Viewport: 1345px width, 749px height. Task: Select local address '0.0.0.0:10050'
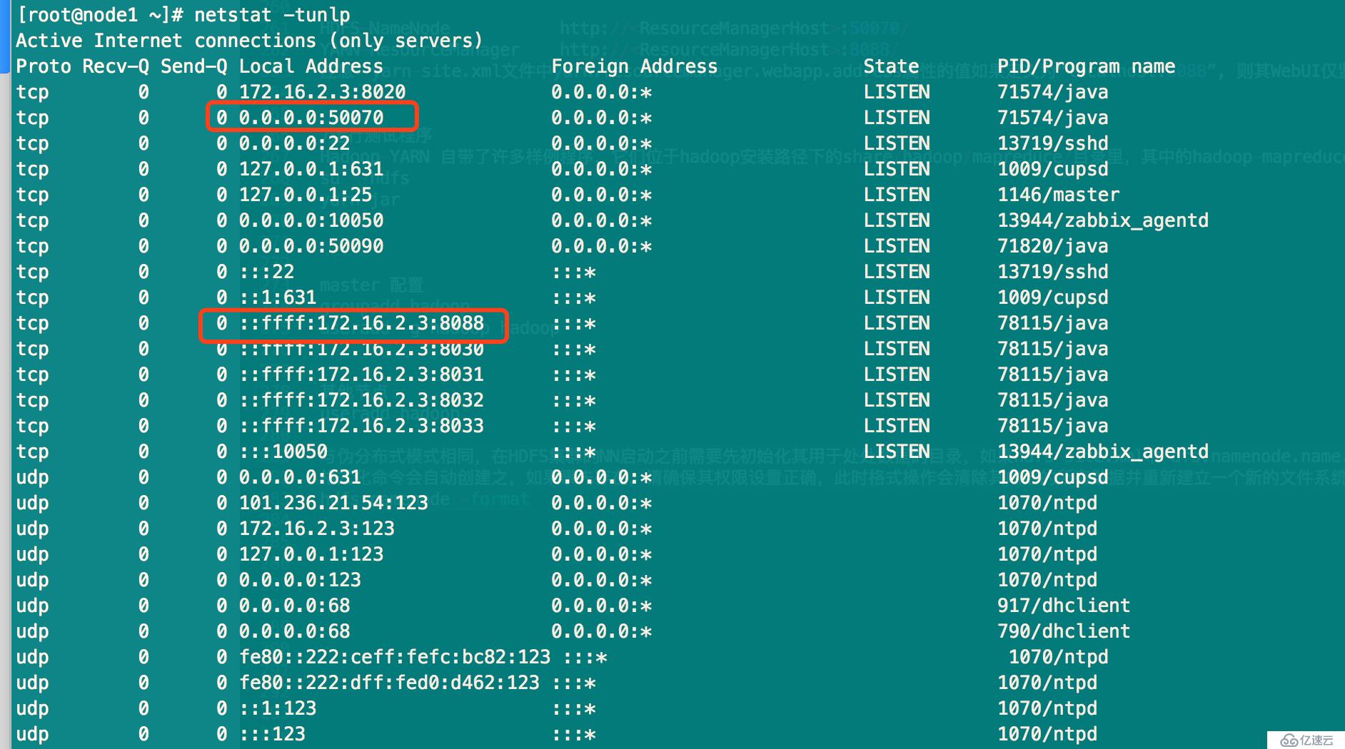(311, 220)
